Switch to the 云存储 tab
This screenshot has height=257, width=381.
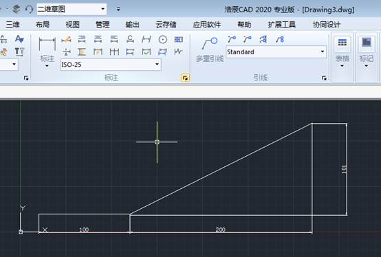166,25
